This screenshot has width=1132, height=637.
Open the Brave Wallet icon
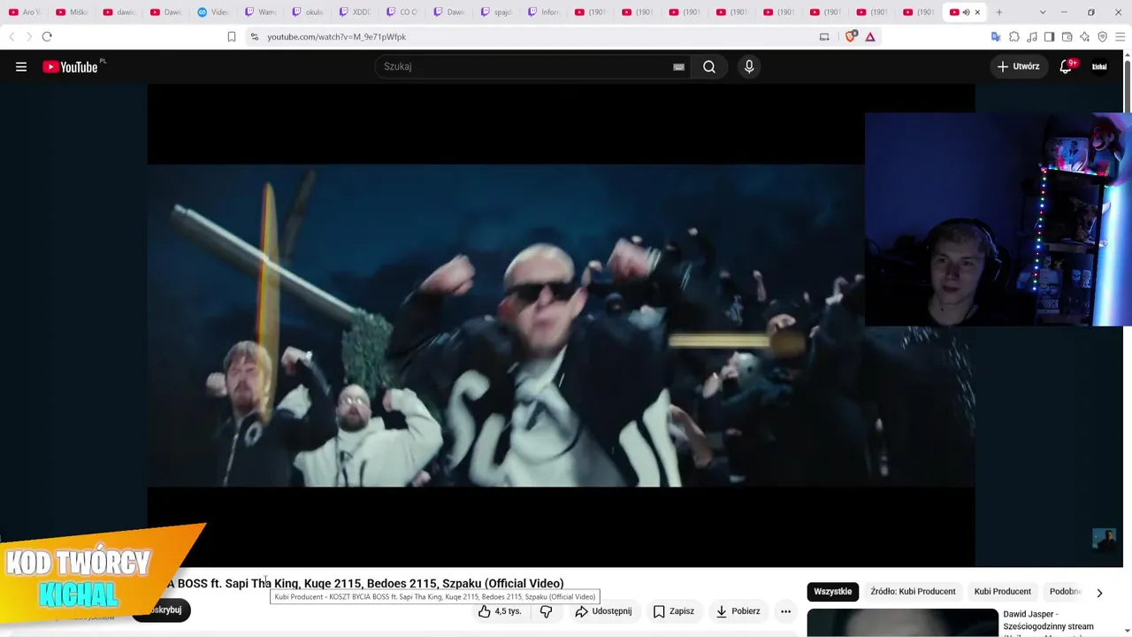[1067, 36]
